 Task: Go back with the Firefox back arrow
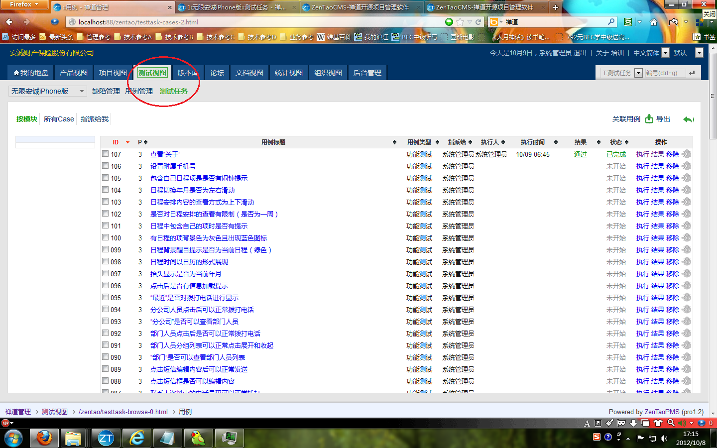[9, 22]
